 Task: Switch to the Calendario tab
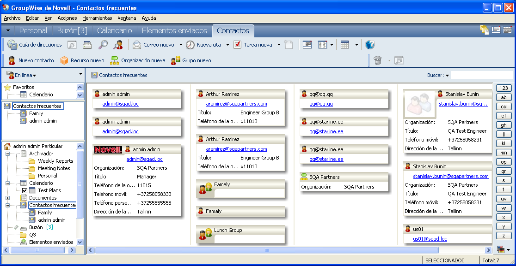click(115, 30)
